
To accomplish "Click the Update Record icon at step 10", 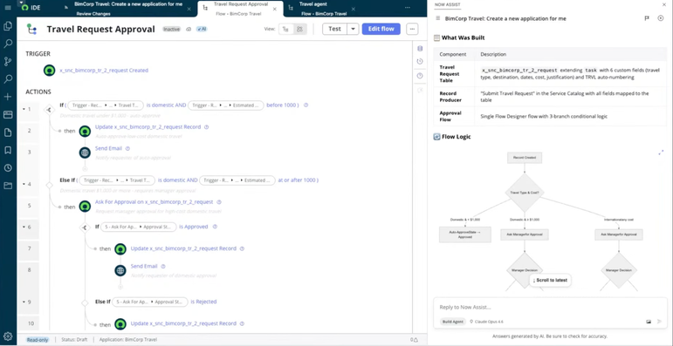I will (x=120, y=323).
